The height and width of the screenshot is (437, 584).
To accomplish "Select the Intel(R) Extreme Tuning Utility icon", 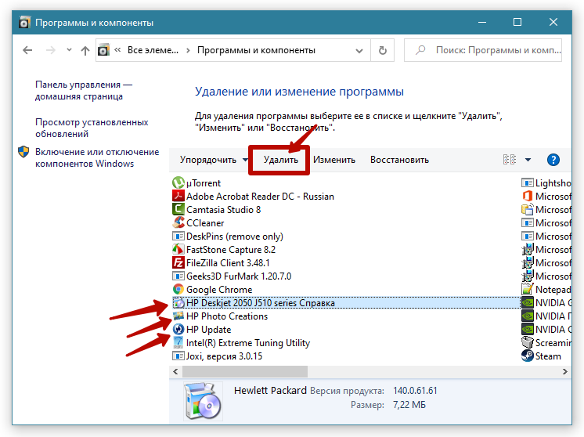I will point(178,343).
